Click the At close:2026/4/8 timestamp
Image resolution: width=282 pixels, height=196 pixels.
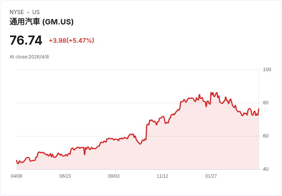[29, 57]
